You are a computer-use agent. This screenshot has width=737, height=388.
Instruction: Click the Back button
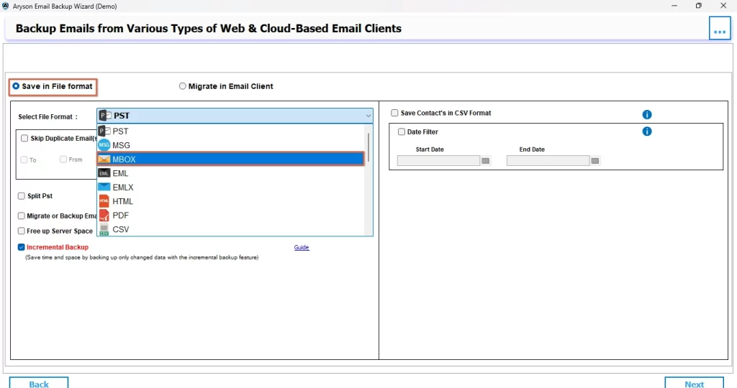[39, 383]
